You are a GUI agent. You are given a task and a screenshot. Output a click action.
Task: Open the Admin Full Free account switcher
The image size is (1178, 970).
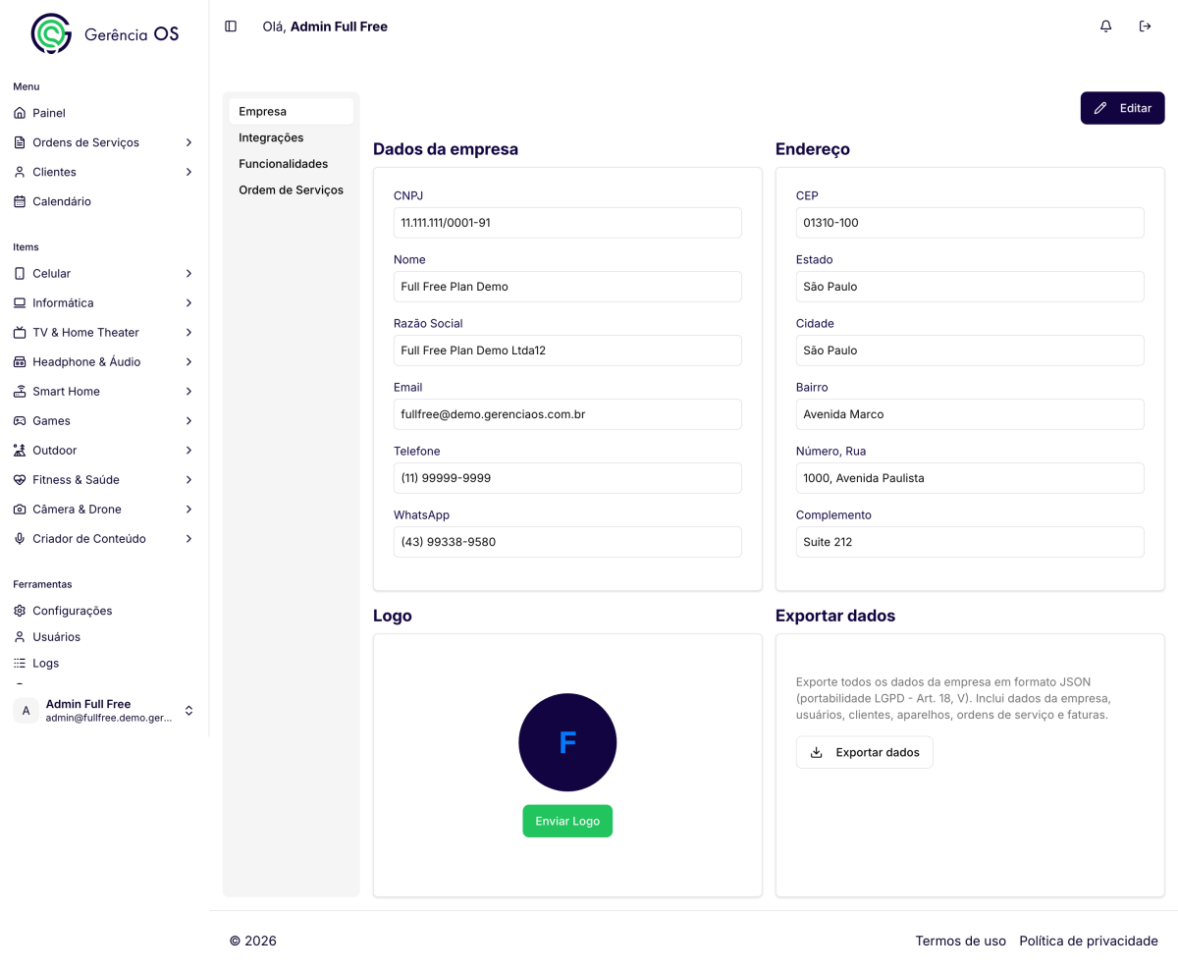pyautogui.click(x=104, y=711)
